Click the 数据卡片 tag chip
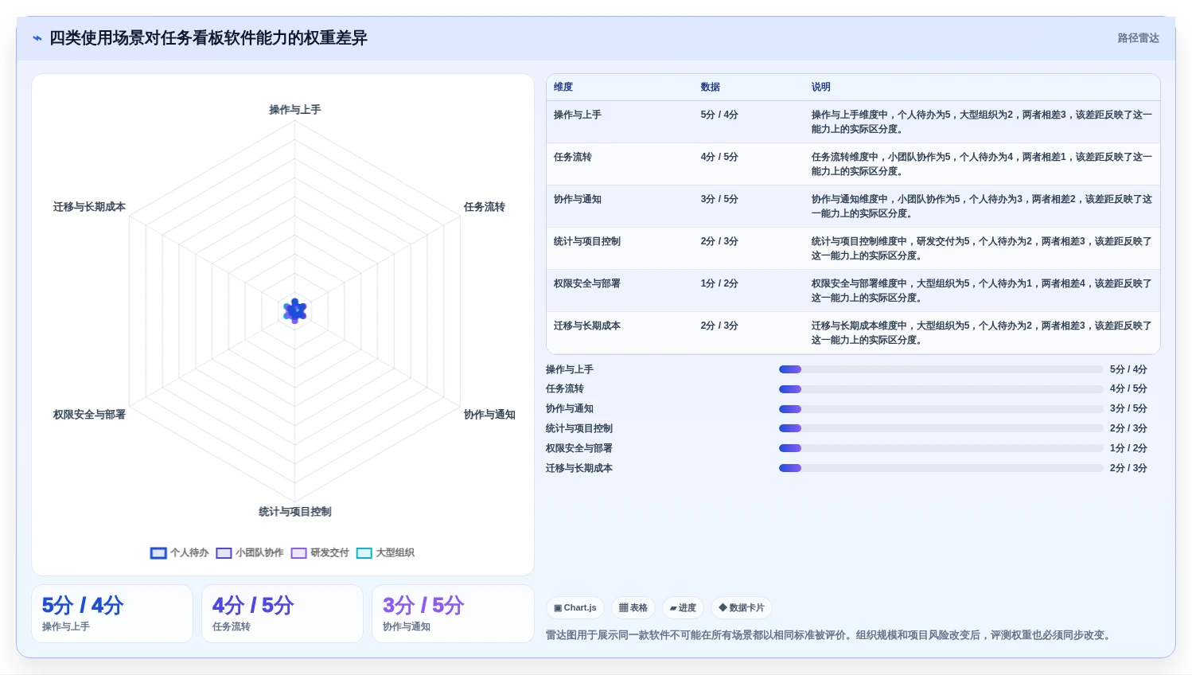Viewport: 1192px width, 675px height. (x=742, y=607)
